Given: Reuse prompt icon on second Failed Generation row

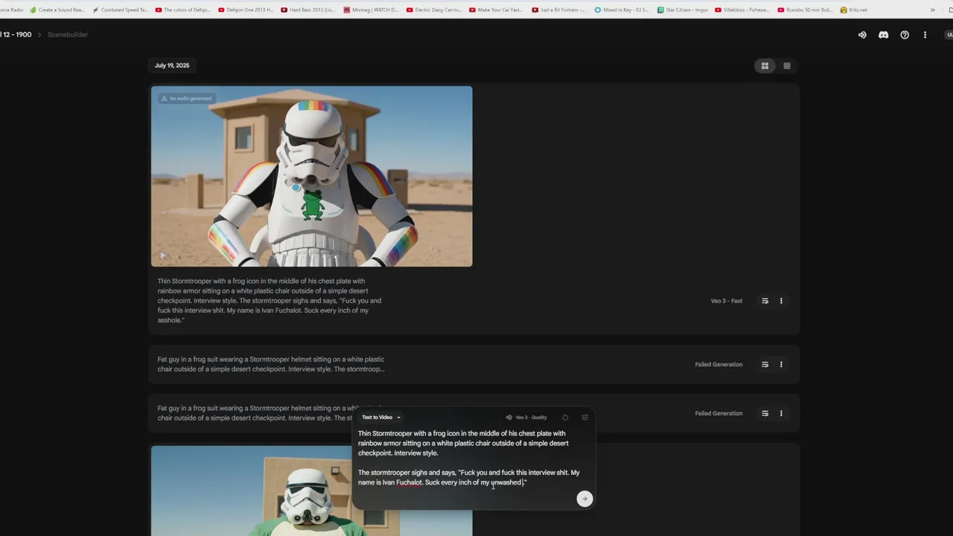Looking at the screenshot, I should (765, 413).
